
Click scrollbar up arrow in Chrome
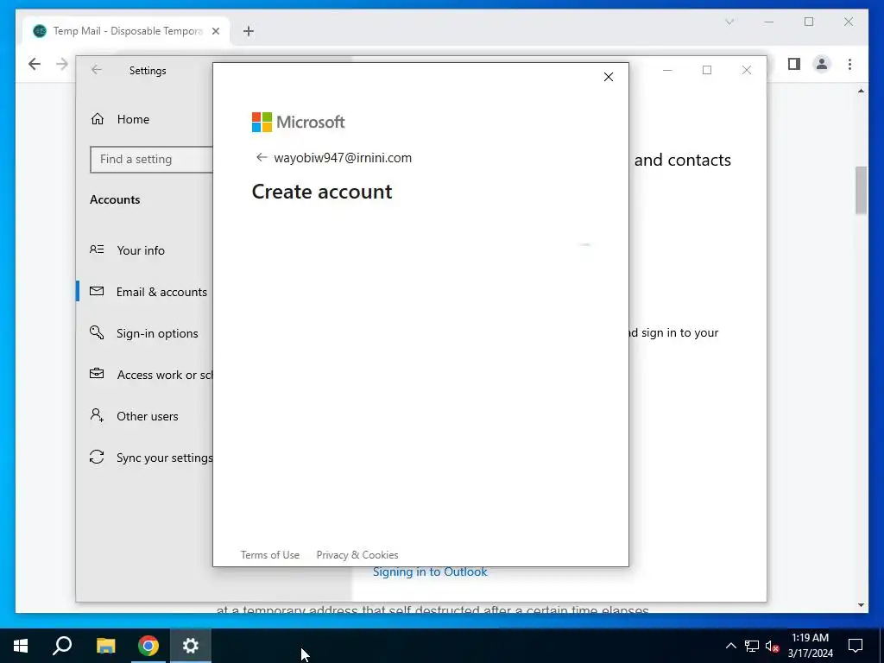tap(861, 91)
